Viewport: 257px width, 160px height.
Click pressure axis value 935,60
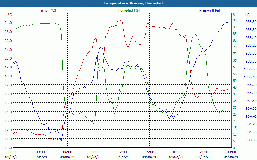tap(251, 69)
